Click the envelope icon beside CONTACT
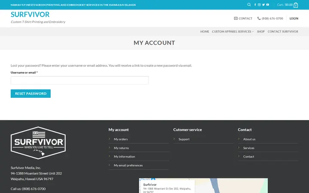 pyautogui.click(x=236, y=18)
